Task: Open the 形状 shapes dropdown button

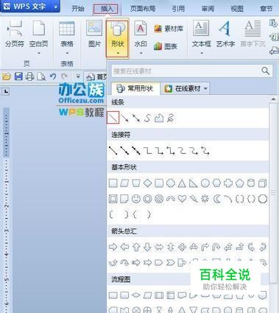Action: pyautogui.click(x=118, y=38)
